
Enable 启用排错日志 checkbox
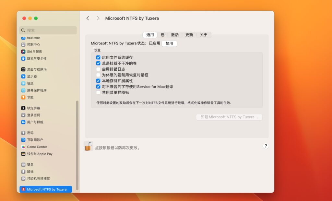coord(98,69)
